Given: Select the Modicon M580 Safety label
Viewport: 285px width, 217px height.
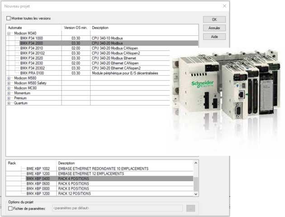Looking at the screenshot, I should coord(30,83).
